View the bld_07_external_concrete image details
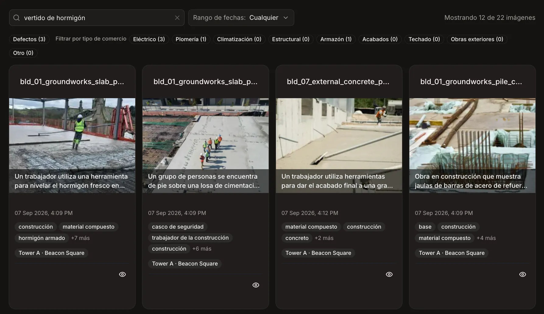The image size is (544, 314). click(x=389, y=274)
